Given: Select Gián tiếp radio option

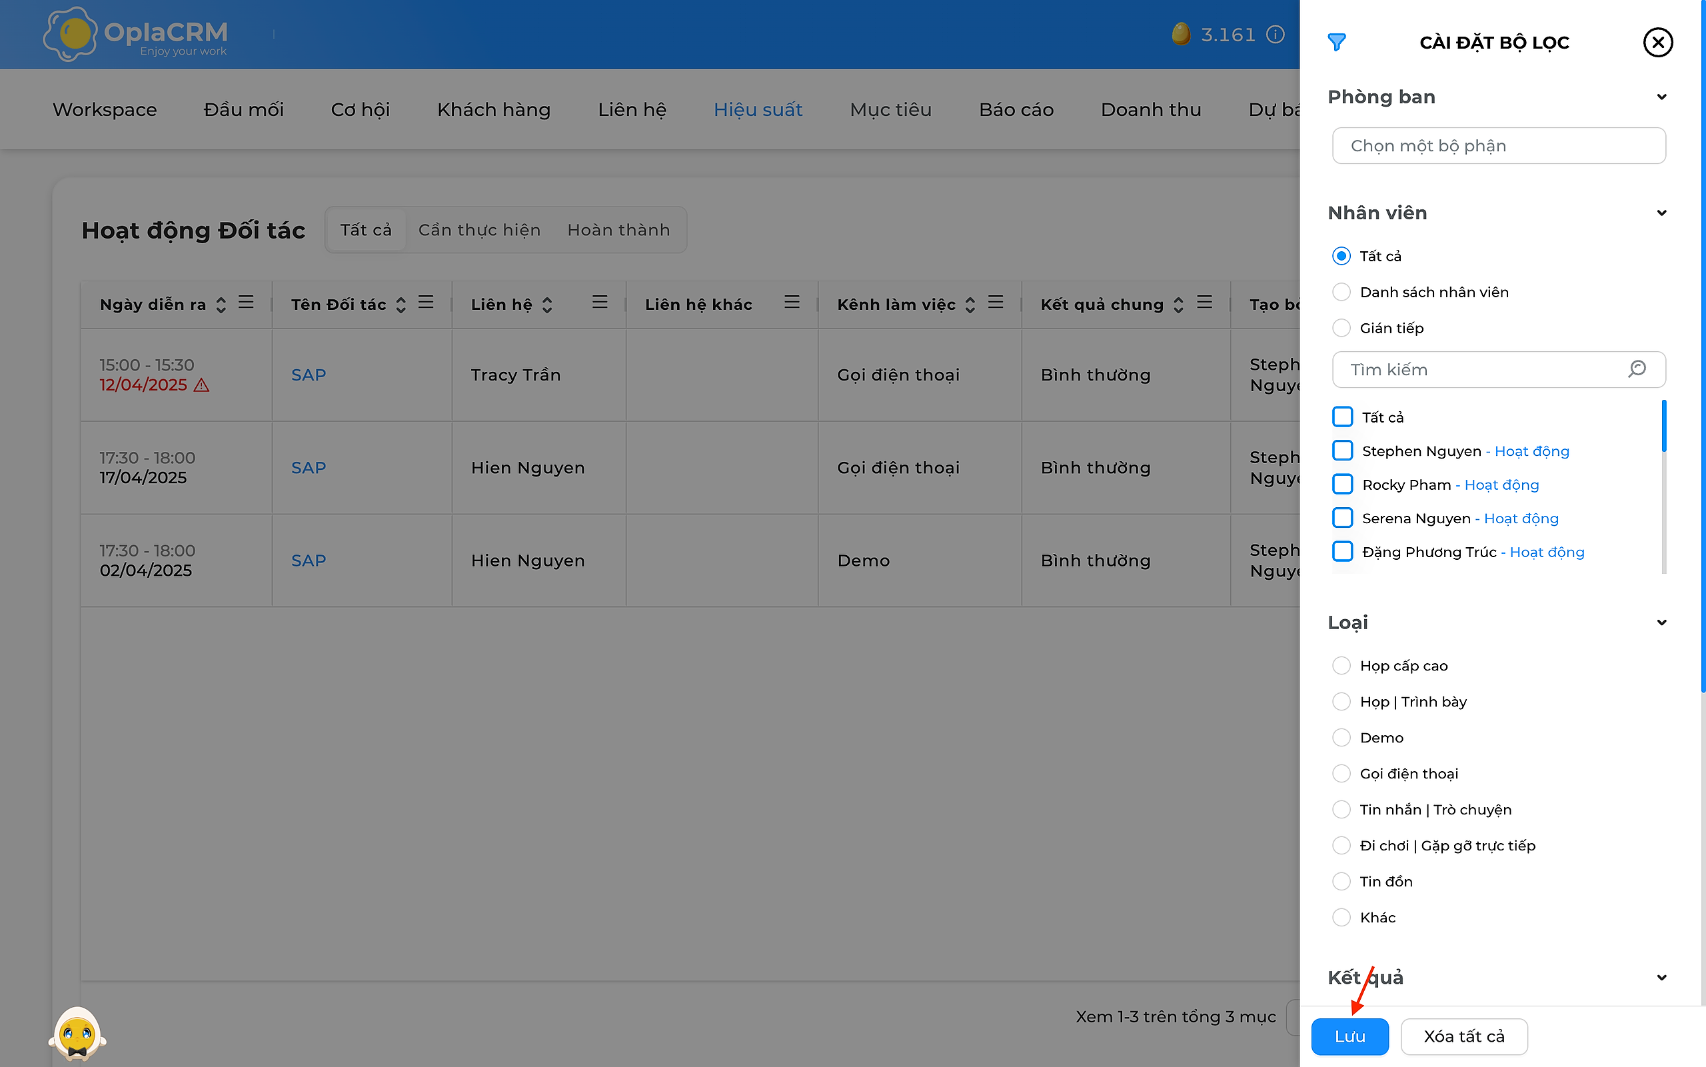Looking at the screenshot, I should point(1341,328).
